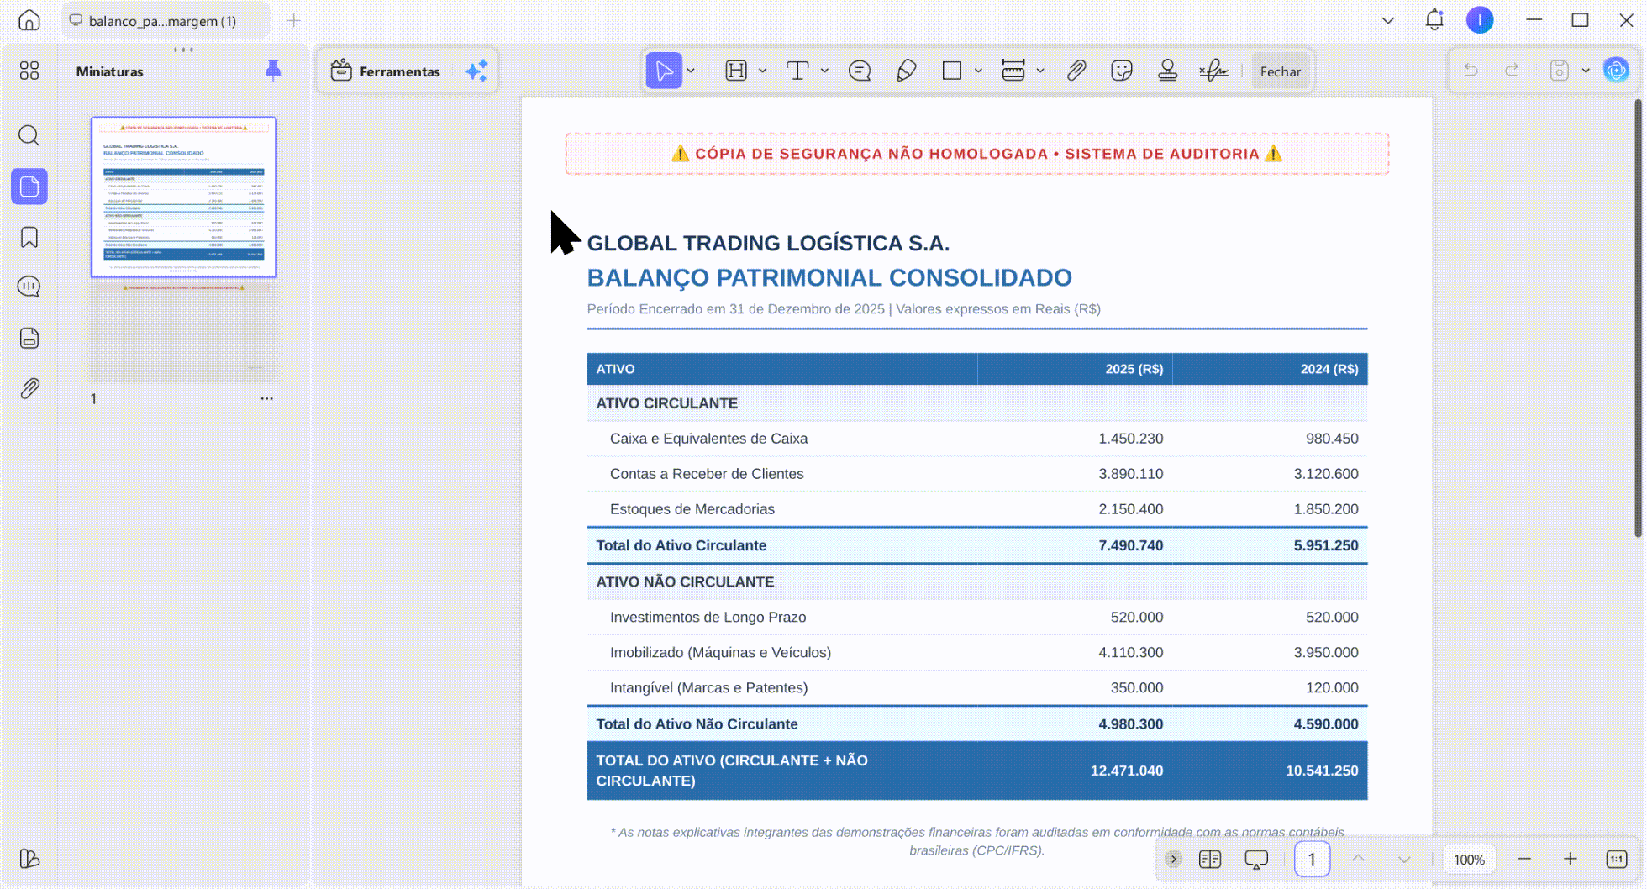Open the sidebar icon above the paperclip
1647x889 pixels.
pos(29,338)
